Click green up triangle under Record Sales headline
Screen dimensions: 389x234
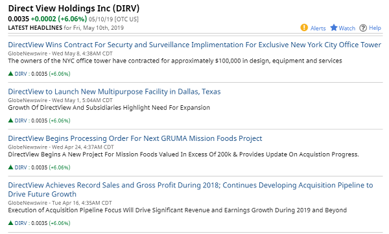tap(10, 223)
